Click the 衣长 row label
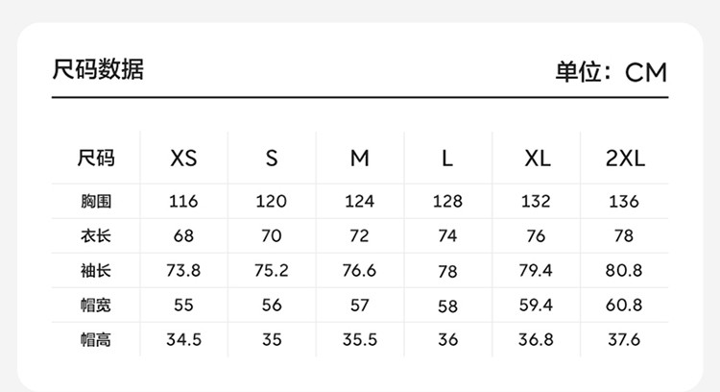This screenshot has width=720, height=392. pyautogui.click(x=96, y=236)
